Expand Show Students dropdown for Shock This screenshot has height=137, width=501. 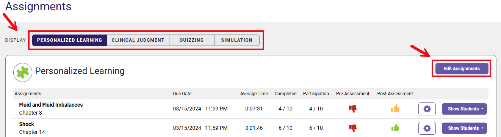[464, 128]
